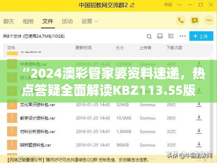This screenshot has width=217, height=163.
Task: Download 解析题资料包.rar with arrow icon
Action: [x=199, y=145]
